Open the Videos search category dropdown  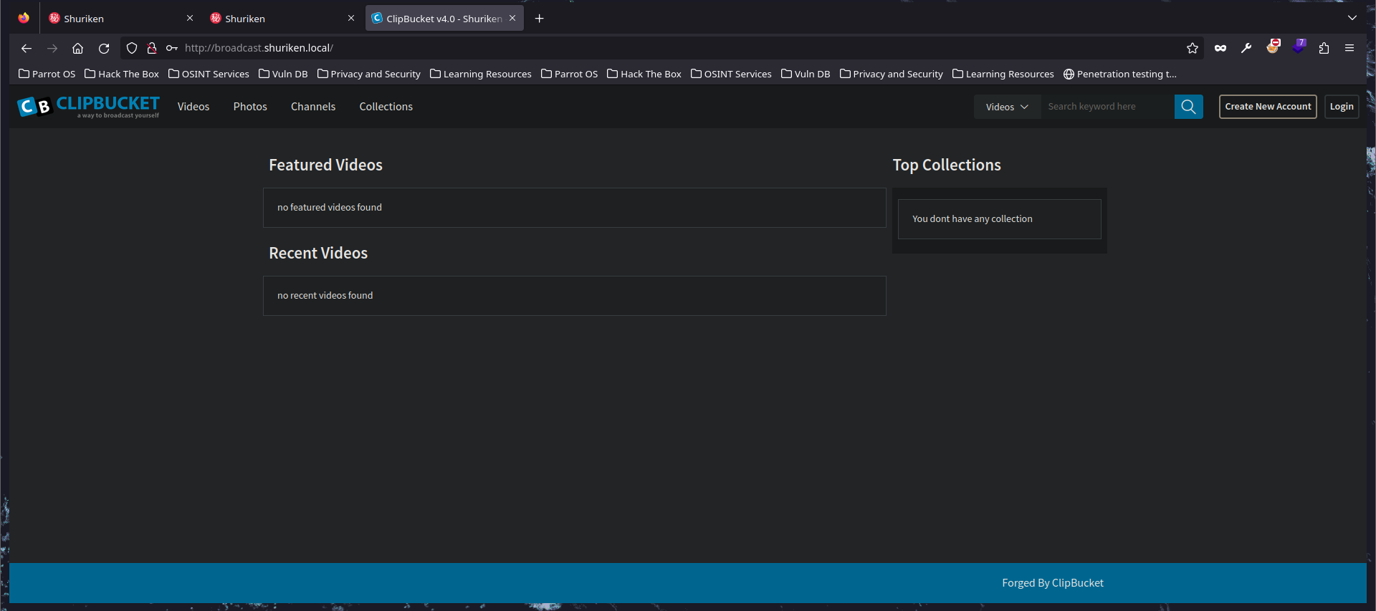[1007, 107]
